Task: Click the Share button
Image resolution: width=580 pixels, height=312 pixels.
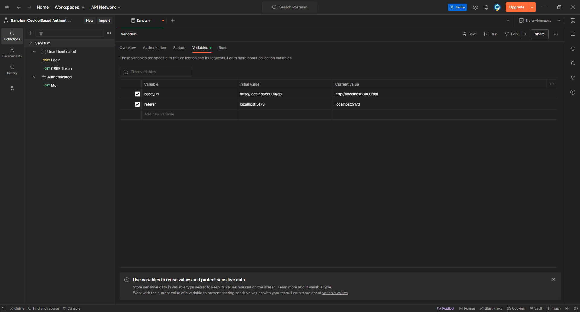Action: [539, 34]
